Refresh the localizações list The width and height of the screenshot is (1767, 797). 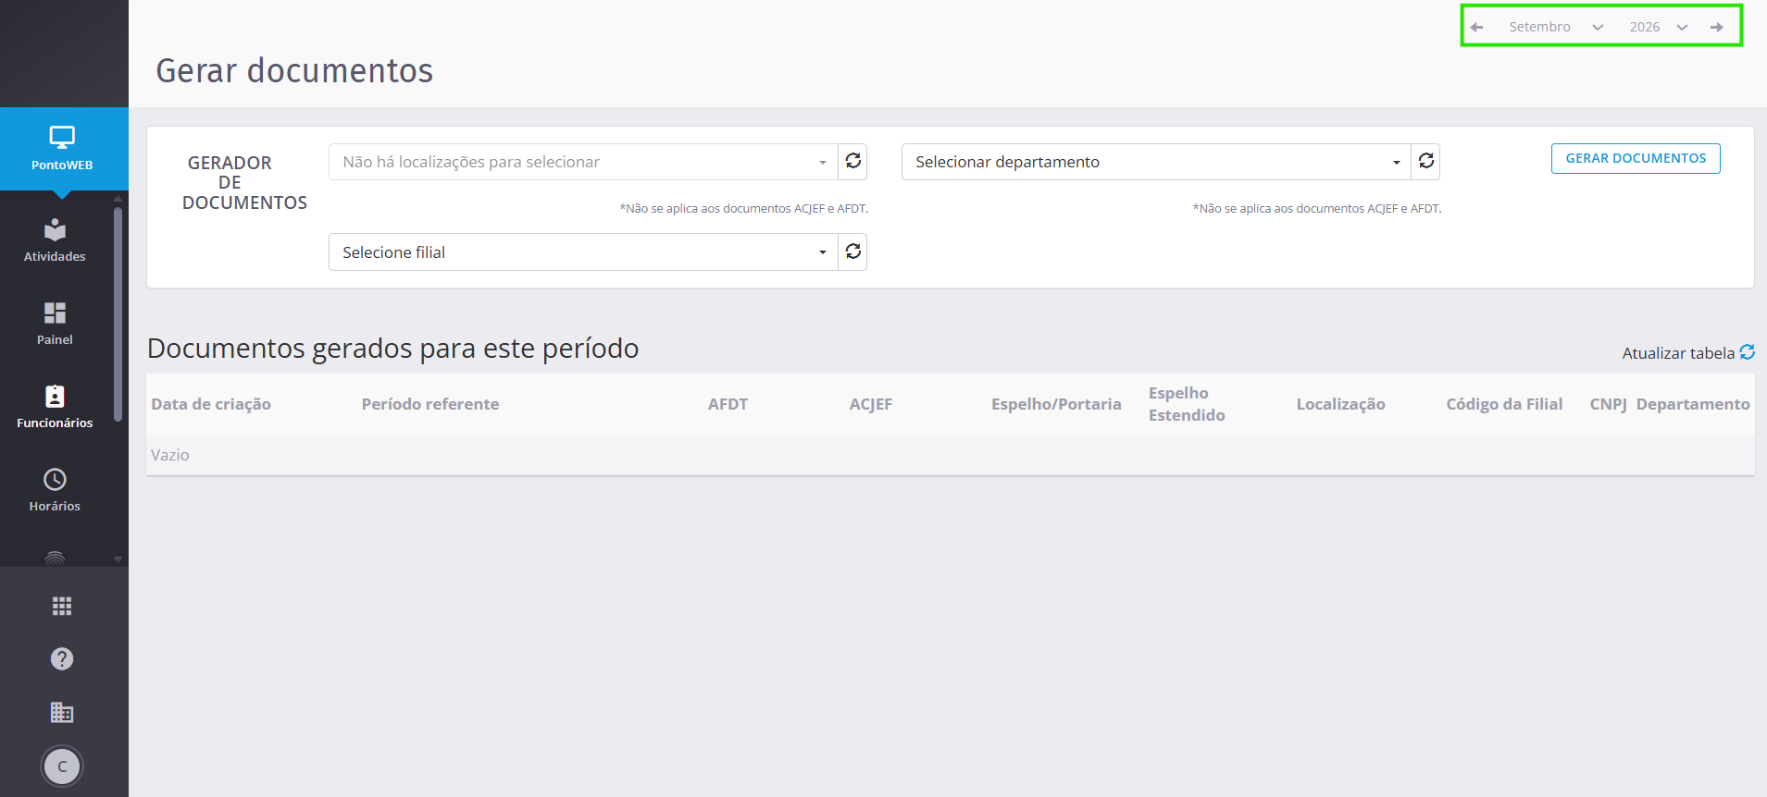click(x=852, y=162)
